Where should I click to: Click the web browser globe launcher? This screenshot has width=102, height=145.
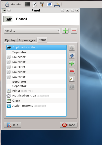click(x=49, y=4)
